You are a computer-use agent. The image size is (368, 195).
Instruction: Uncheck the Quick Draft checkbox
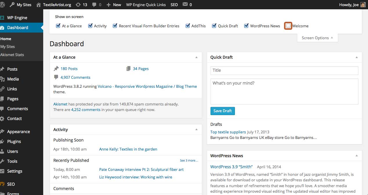point(214,26)
